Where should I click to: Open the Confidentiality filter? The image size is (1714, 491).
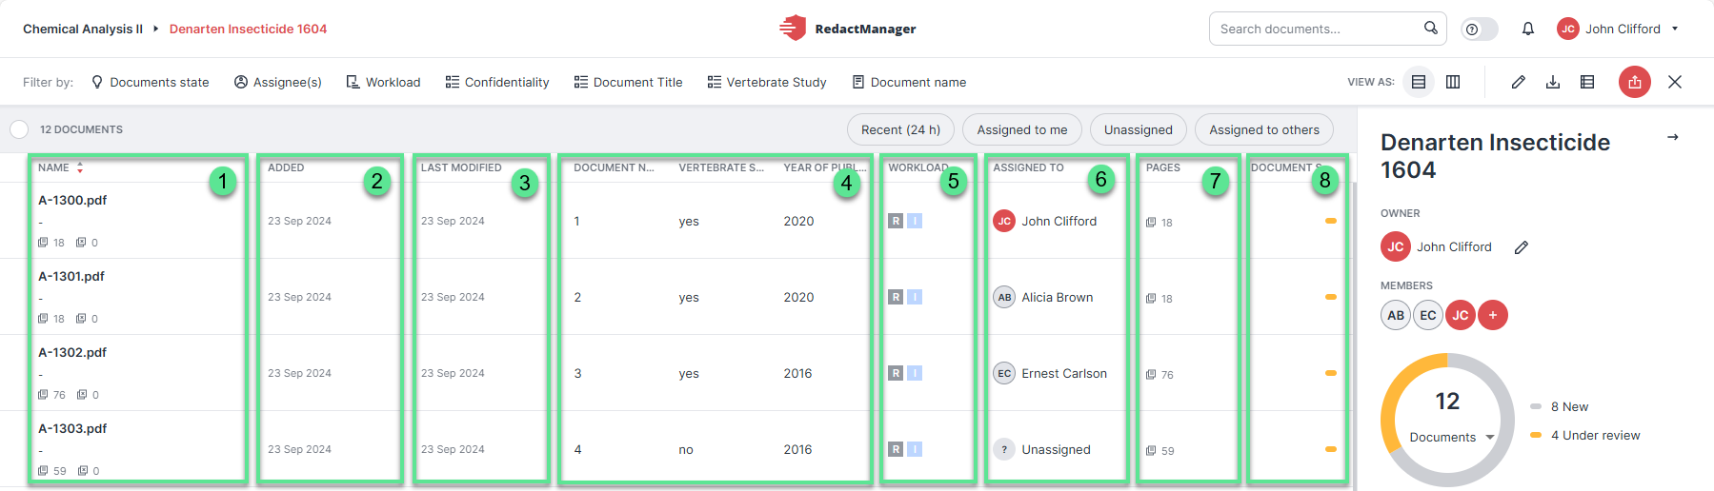pos(497,82)
